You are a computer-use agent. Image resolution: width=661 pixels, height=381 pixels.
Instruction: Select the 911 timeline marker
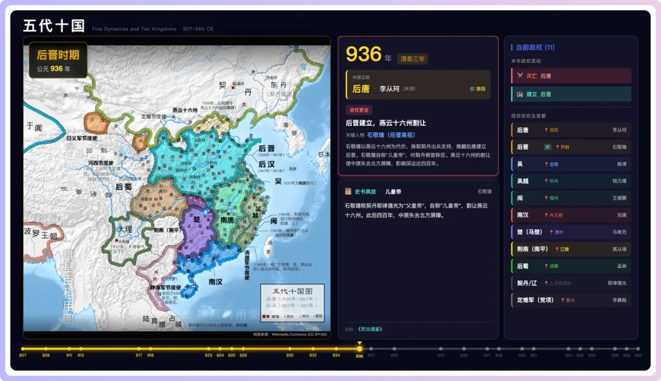pyautogui.click(x=69, y=349)
